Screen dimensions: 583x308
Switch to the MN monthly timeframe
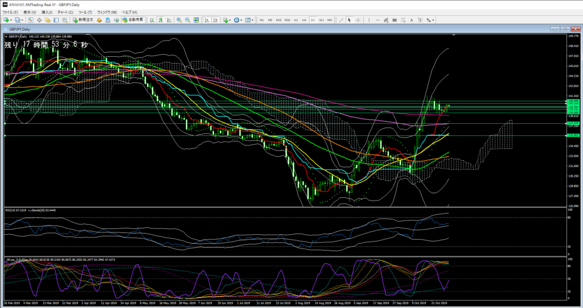coord(330,20)
